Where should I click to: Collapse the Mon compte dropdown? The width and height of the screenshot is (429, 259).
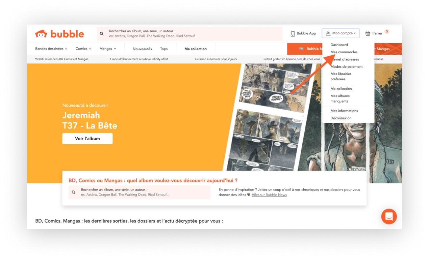point(341,33)
